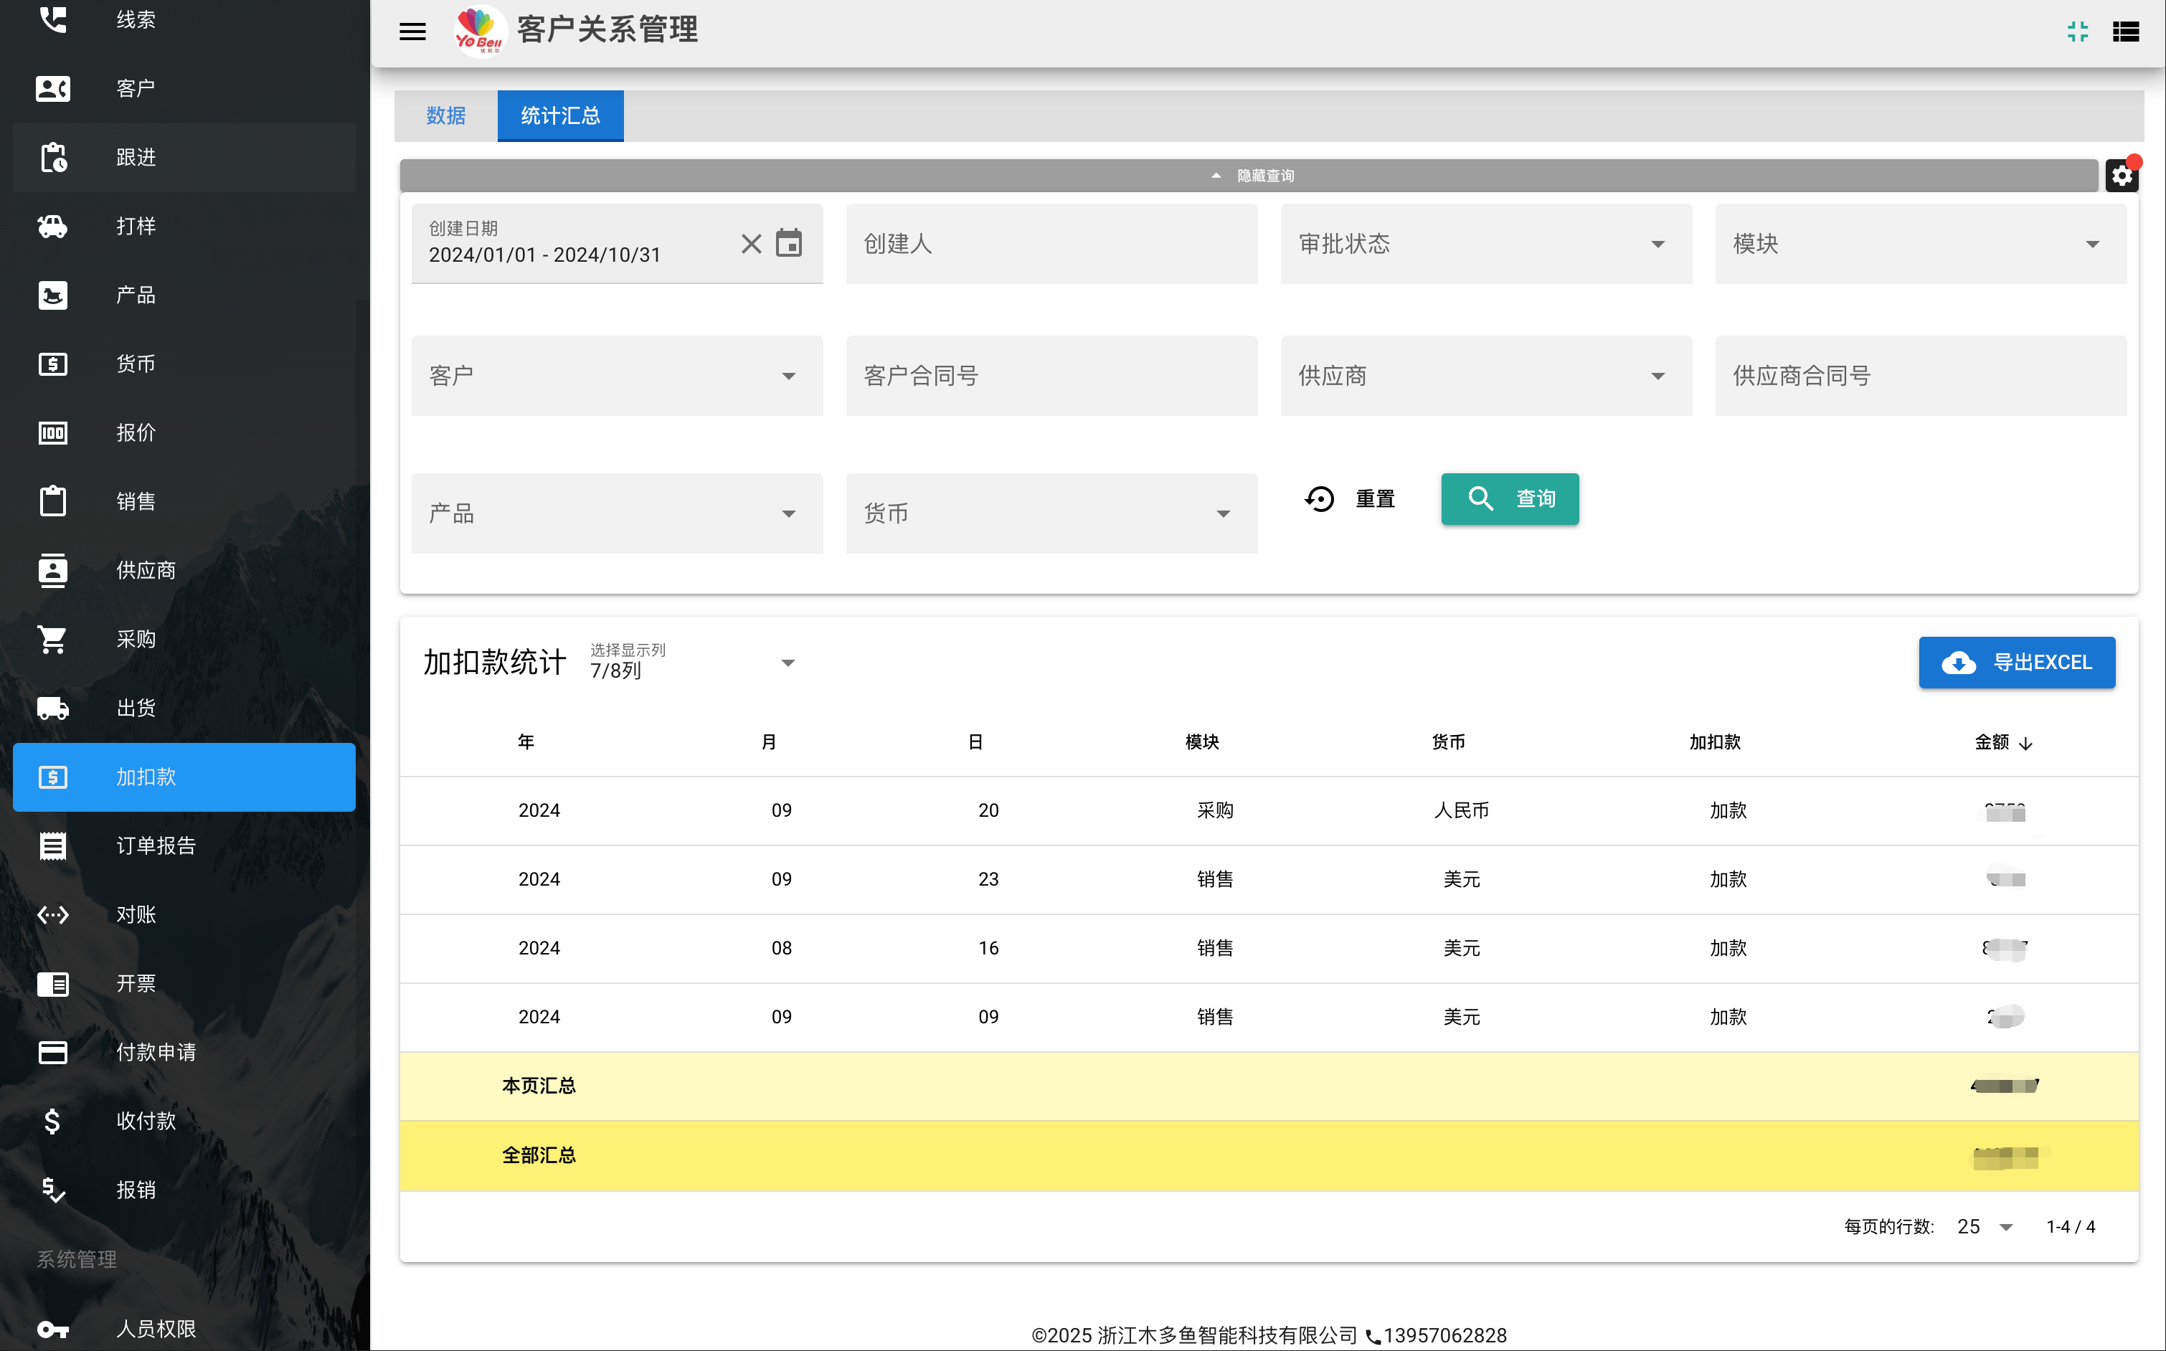Toggle fullscreen exit icon in header

[2078, 32]
